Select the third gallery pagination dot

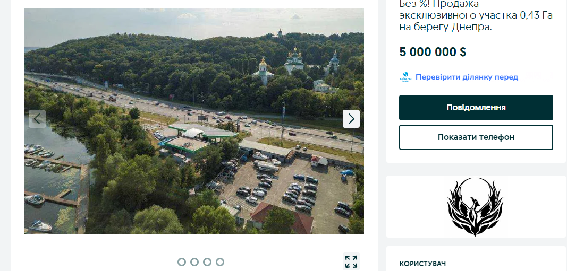(207, 262)
